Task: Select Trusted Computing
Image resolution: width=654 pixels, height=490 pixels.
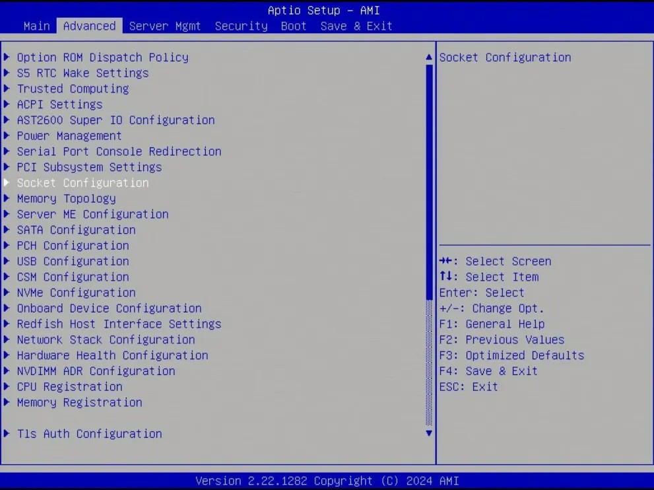Action: 72,88
